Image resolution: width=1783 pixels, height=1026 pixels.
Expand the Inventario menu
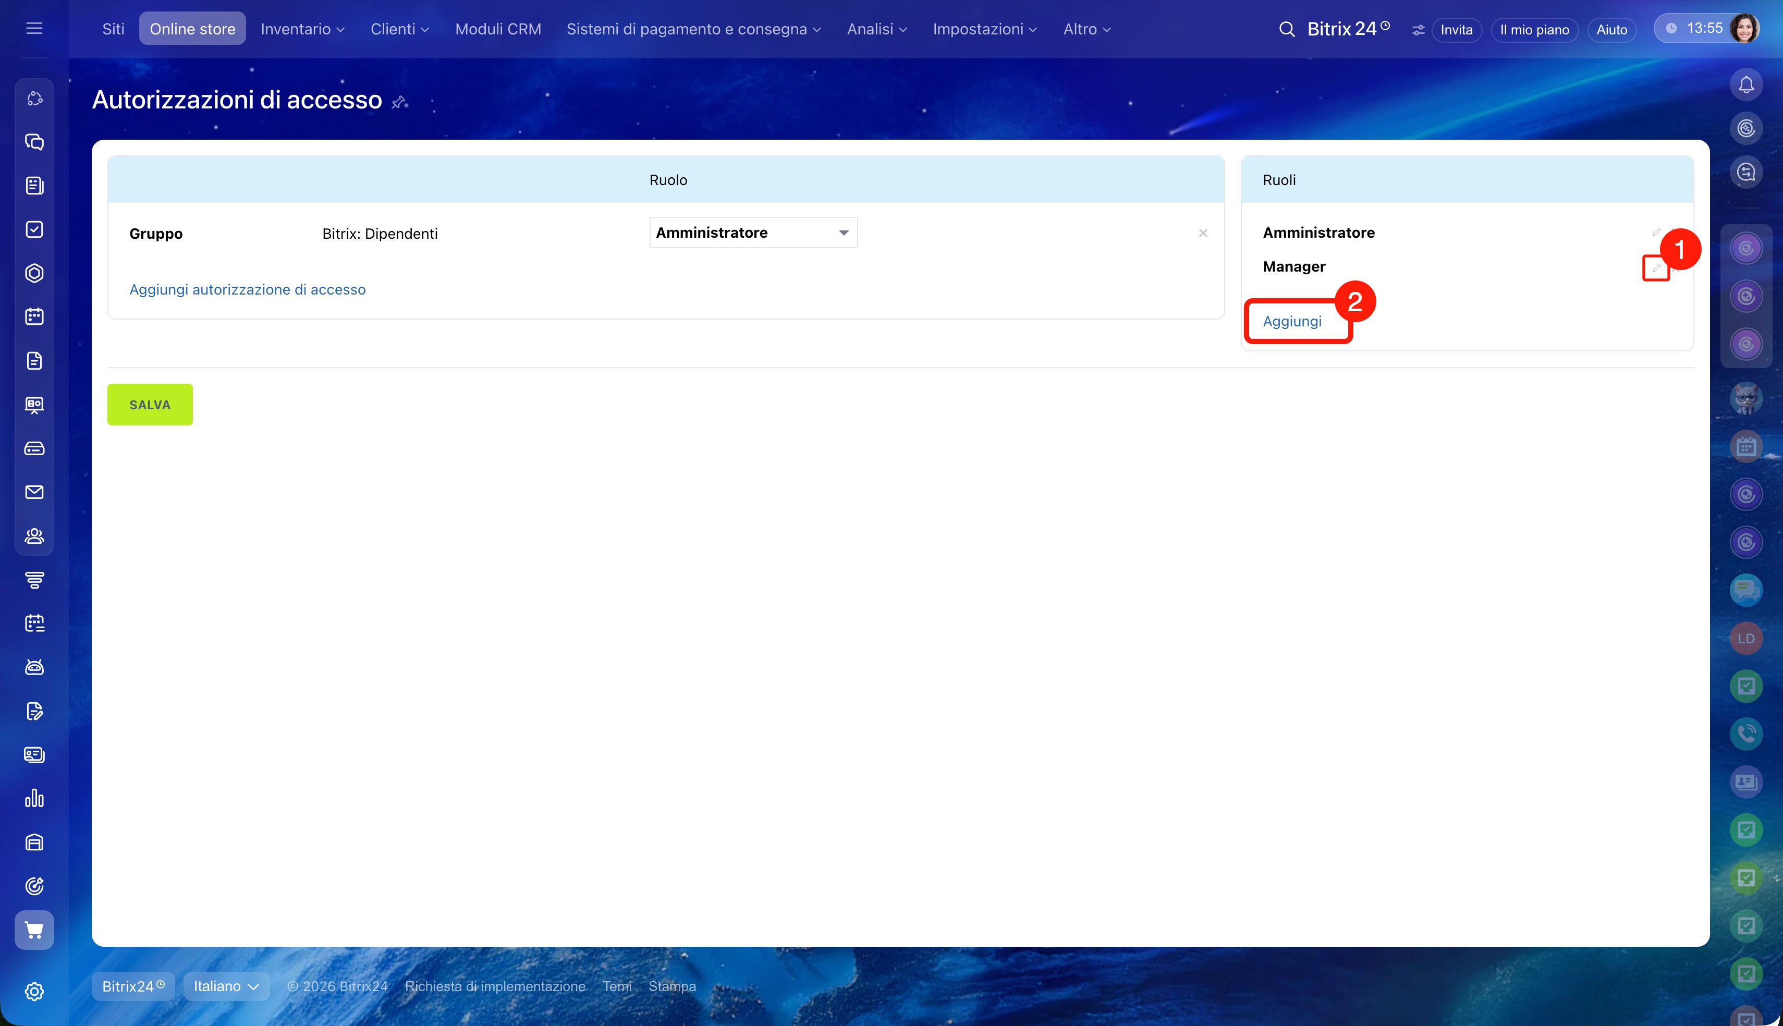[x=302, y=29]
